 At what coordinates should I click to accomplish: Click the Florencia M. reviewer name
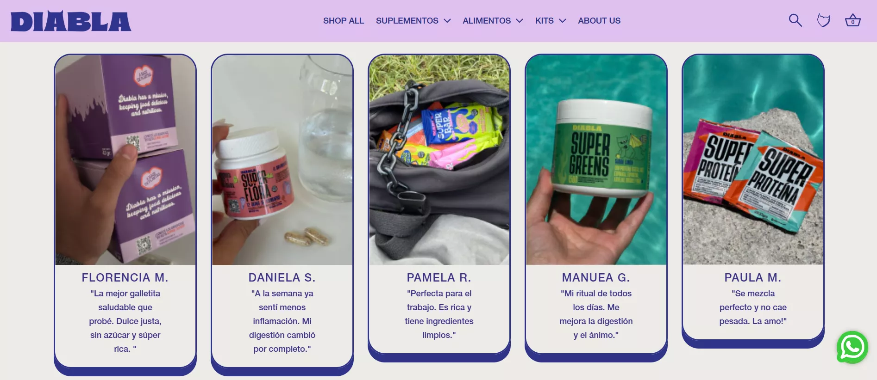(x=125, y=277)
